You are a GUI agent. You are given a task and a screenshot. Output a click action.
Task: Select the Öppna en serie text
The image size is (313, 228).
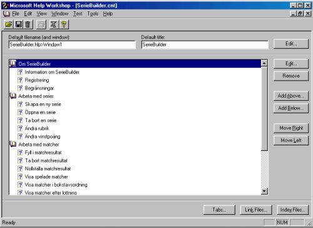40,112
